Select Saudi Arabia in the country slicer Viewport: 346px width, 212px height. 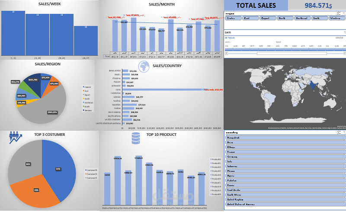pos(285,190)
